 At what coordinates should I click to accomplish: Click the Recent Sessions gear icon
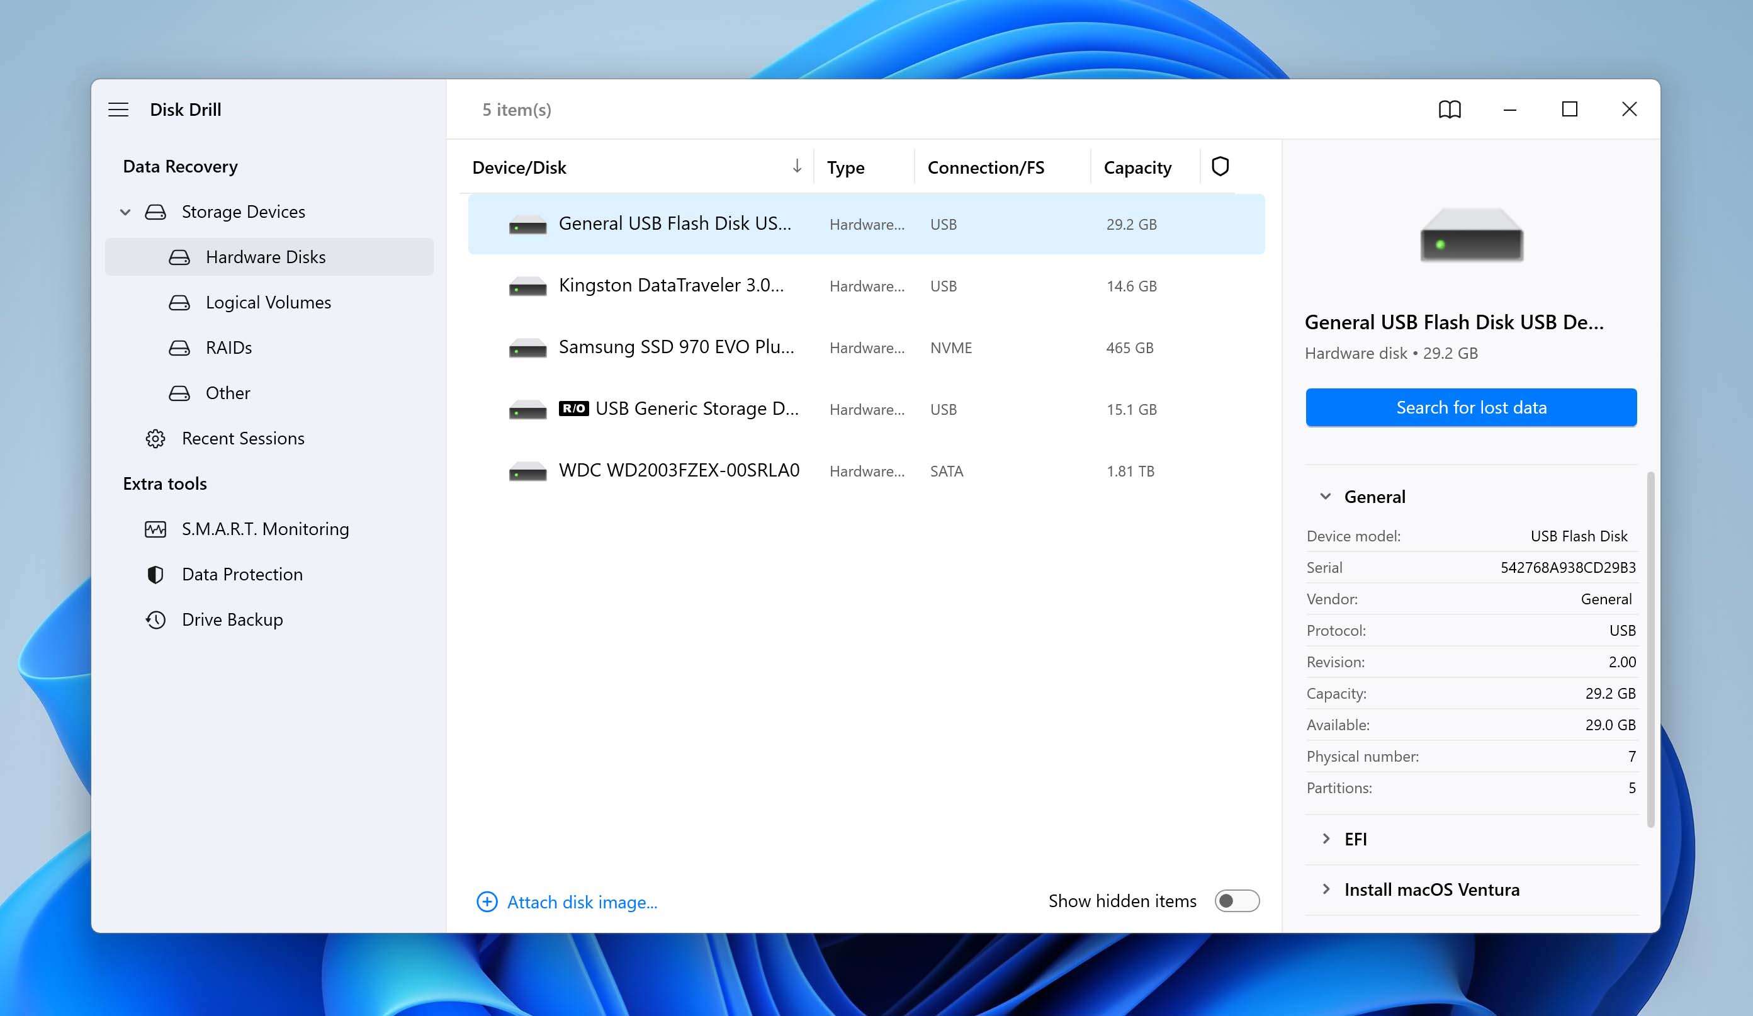(154, 438)
